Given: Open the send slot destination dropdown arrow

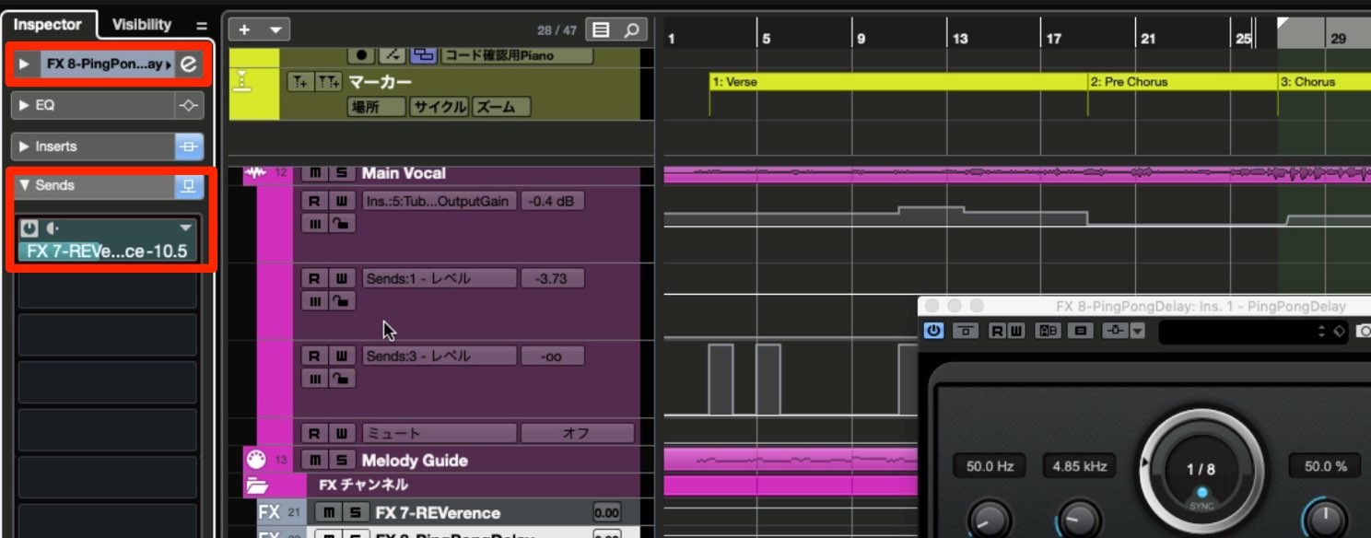Looking at the screenshot, I should pos(186,228).
